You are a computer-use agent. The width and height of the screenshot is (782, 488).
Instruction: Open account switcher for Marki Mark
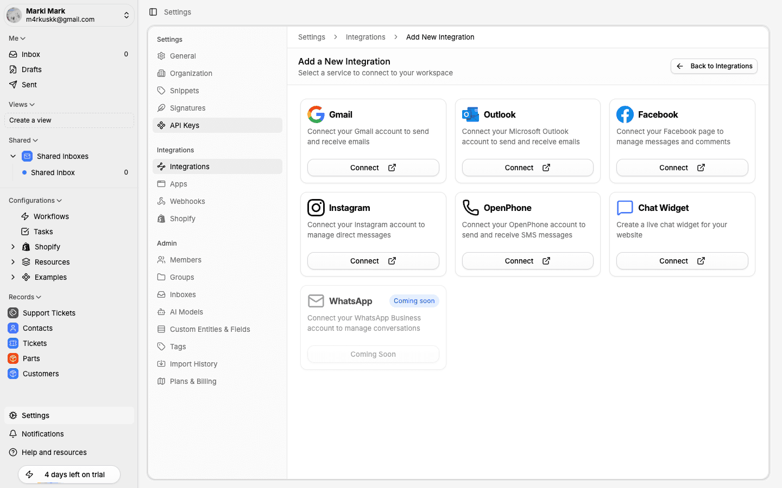(70, 15)
